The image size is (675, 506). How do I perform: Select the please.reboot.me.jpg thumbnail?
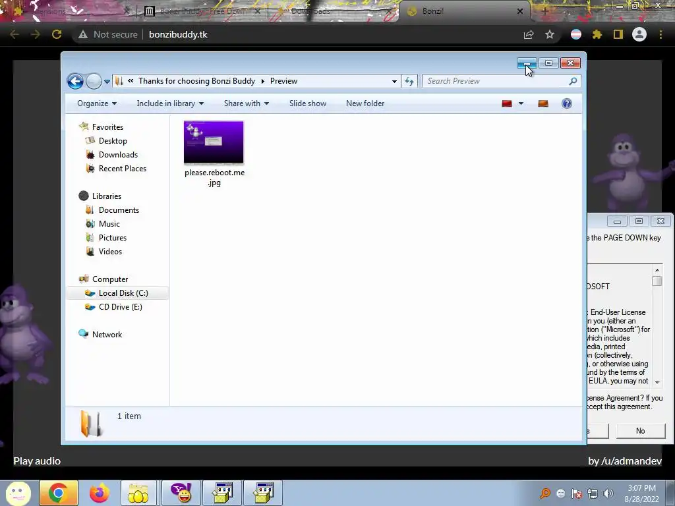click(214, 142)
